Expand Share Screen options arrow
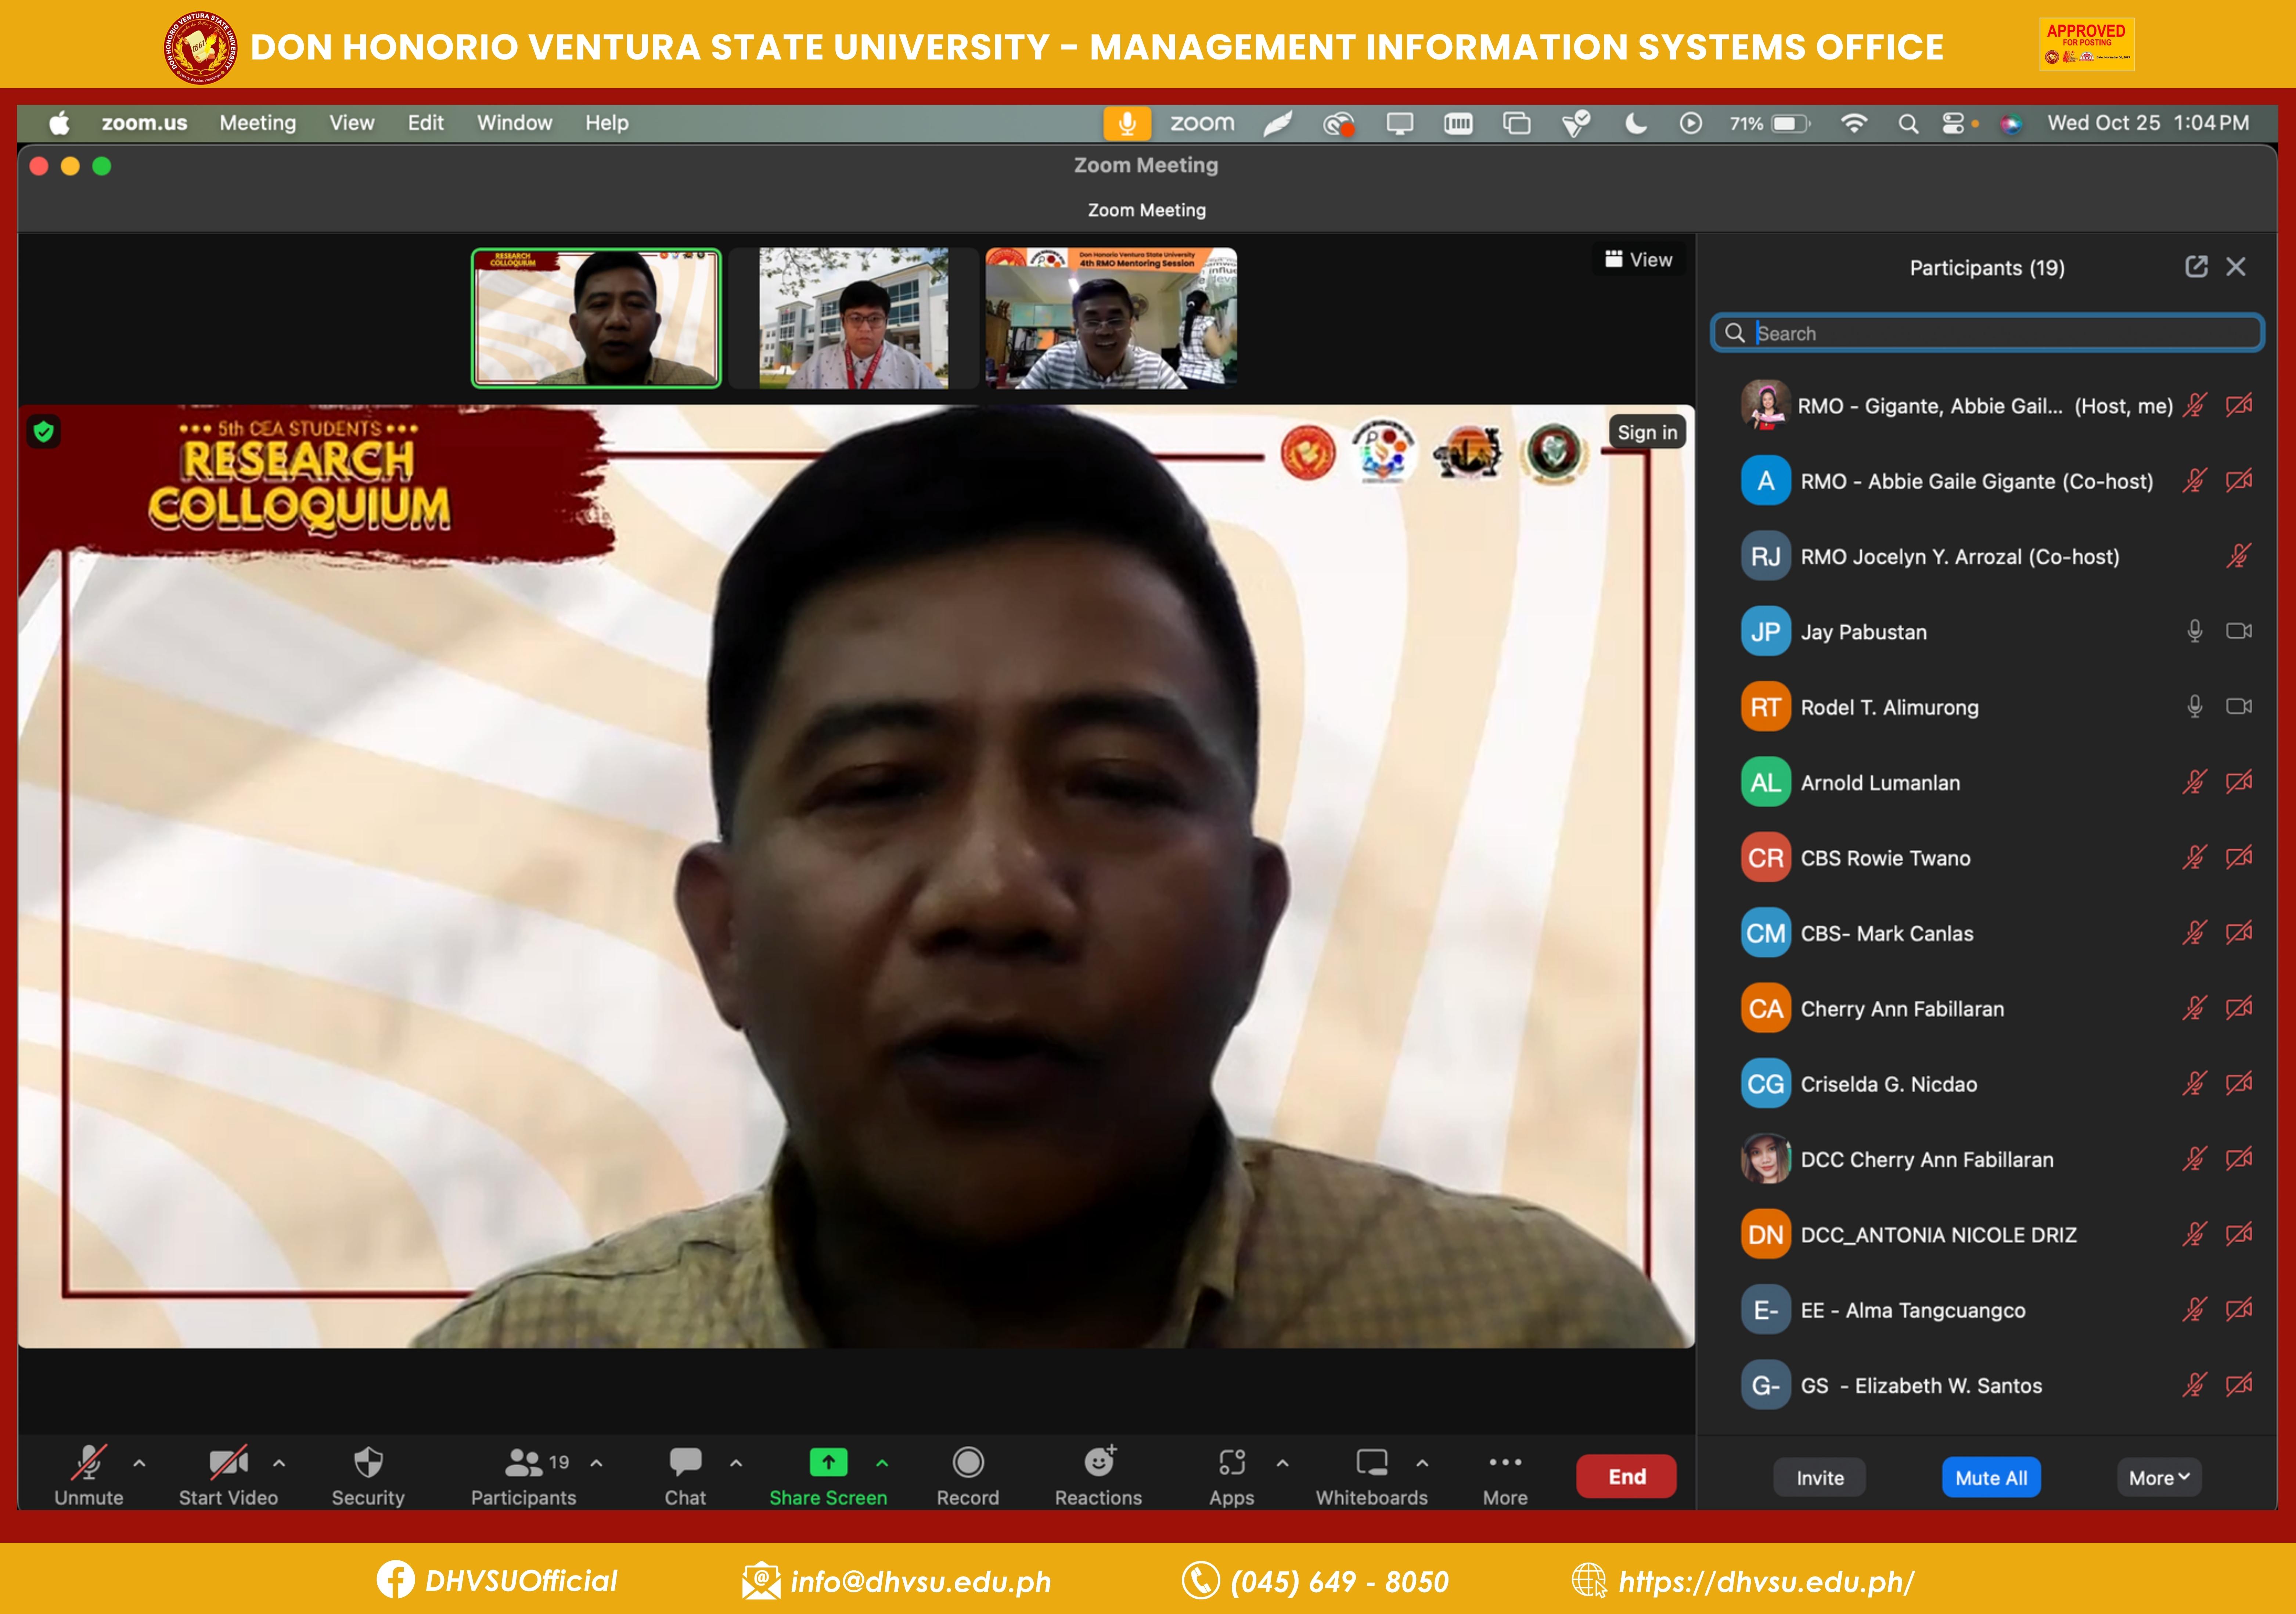The image size is (2296, 1614). click(x=882, y=1463)
